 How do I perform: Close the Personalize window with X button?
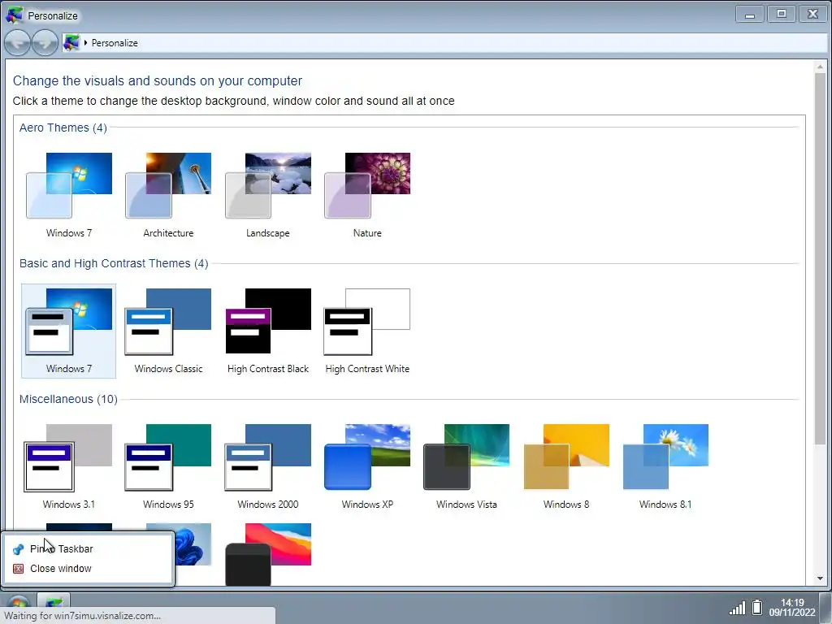pos(812,15)
